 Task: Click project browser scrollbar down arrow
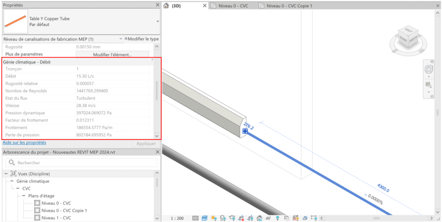point(157,219)
